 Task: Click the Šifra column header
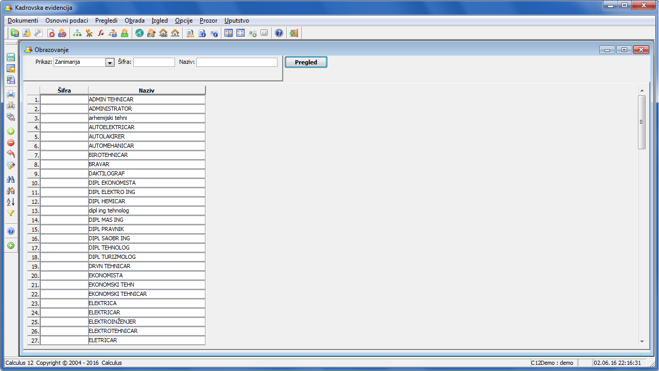[x=64, y=91]
